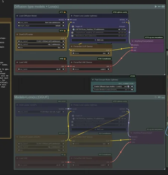168x175 pixels.
Task: Change the device cpu selector in Force/Set CLIP Device
Action: coord(91,53)
